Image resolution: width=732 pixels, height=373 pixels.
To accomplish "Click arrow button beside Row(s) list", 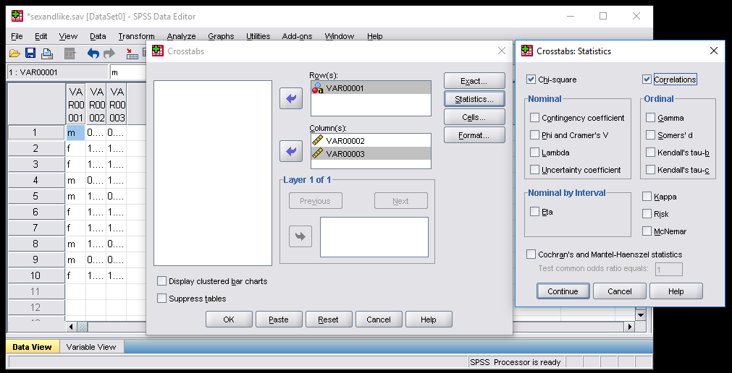I will [291, 98].
